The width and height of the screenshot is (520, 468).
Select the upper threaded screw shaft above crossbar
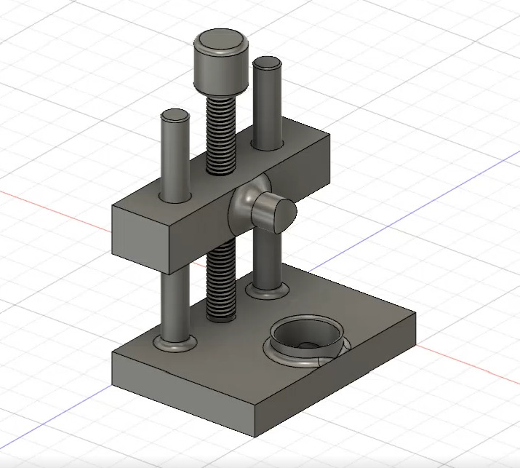[x=221, y=135]
